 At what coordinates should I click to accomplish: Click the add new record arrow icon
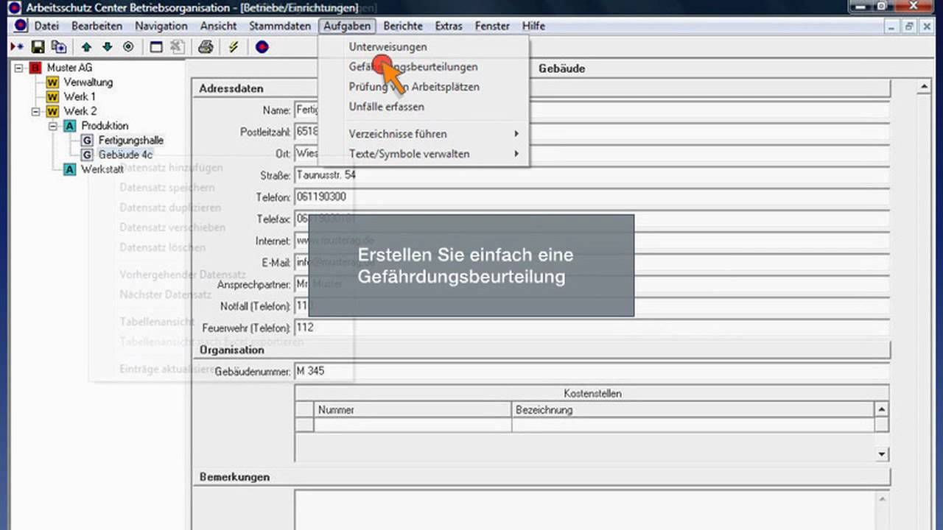(x=17, y=47)
